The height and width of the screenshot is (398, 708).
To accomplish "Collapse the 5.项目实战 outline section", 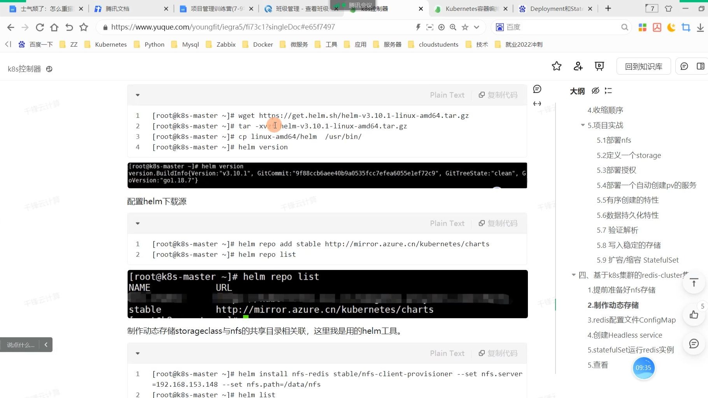I will [582, 125].
